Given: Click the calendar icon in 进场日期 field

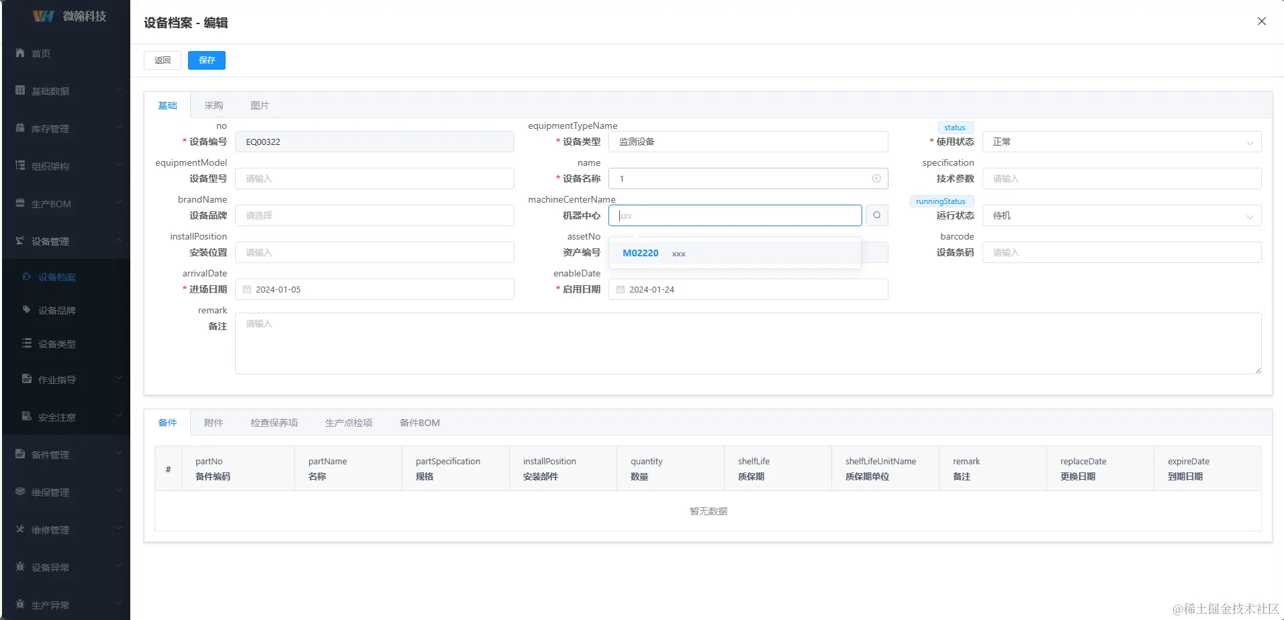Looking at the screenshot, I should click(247, 290).
